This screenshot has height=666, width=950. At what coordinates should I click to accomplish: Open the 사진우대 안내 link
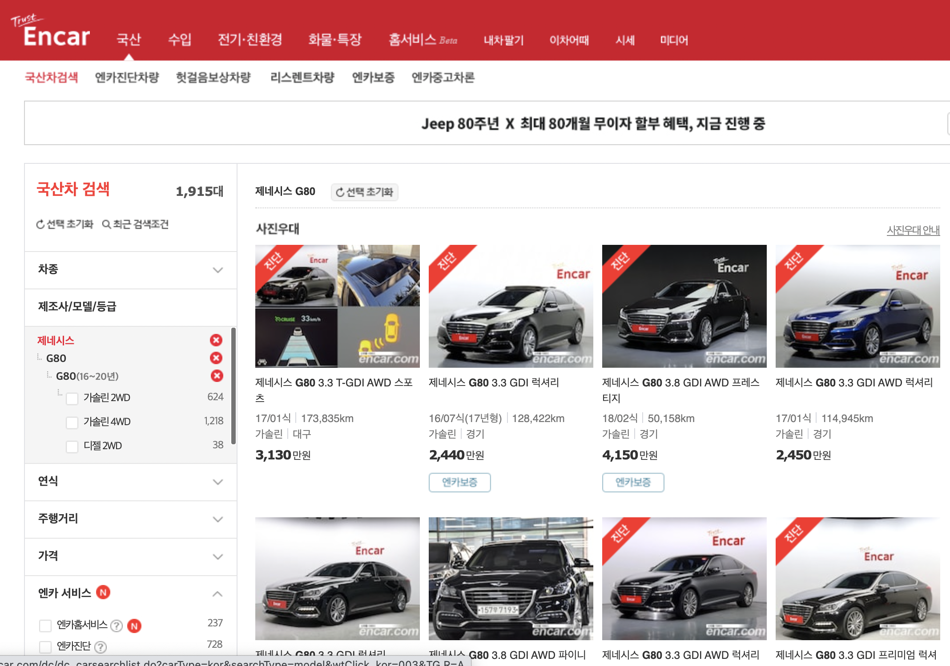pyautogui.click(x=913, y=230)
